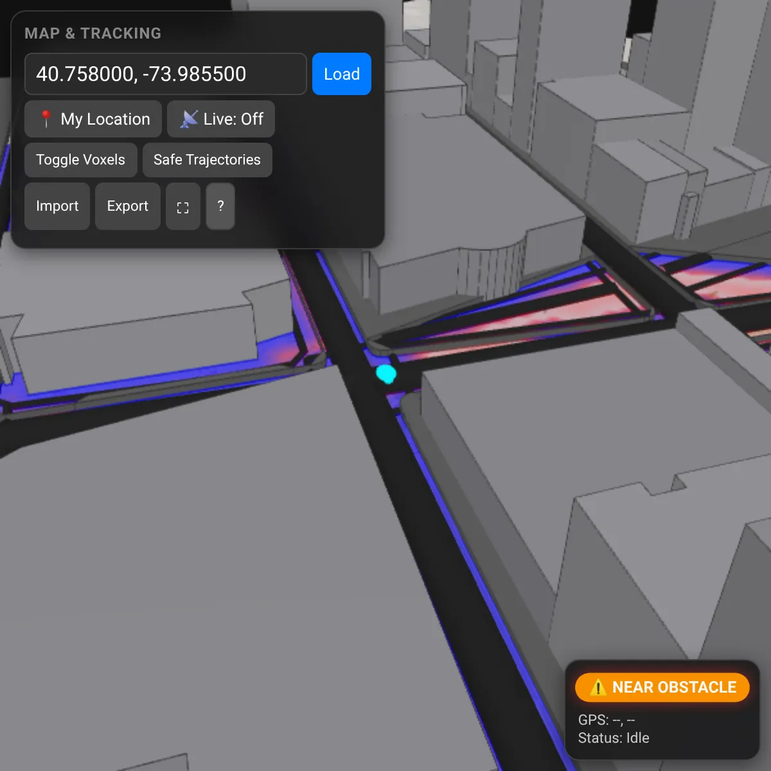
Task: Toggle Voxels display
Action: [x=81, y=160]
